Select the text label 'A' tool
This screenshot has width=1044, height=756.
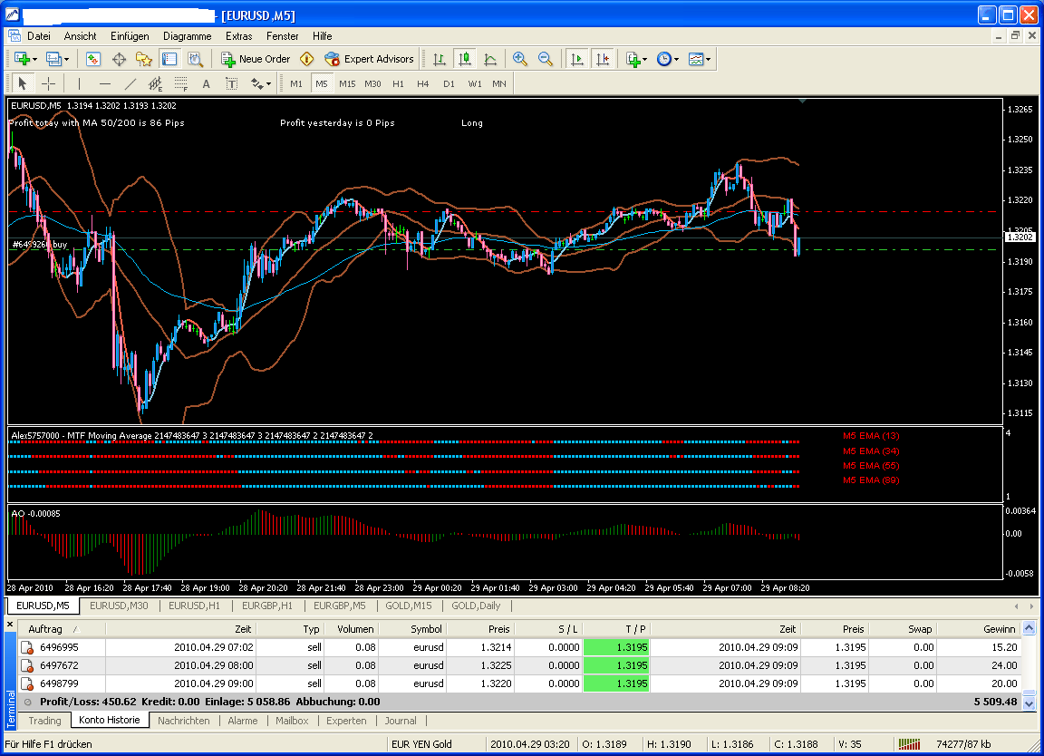(x=206, y=83)
